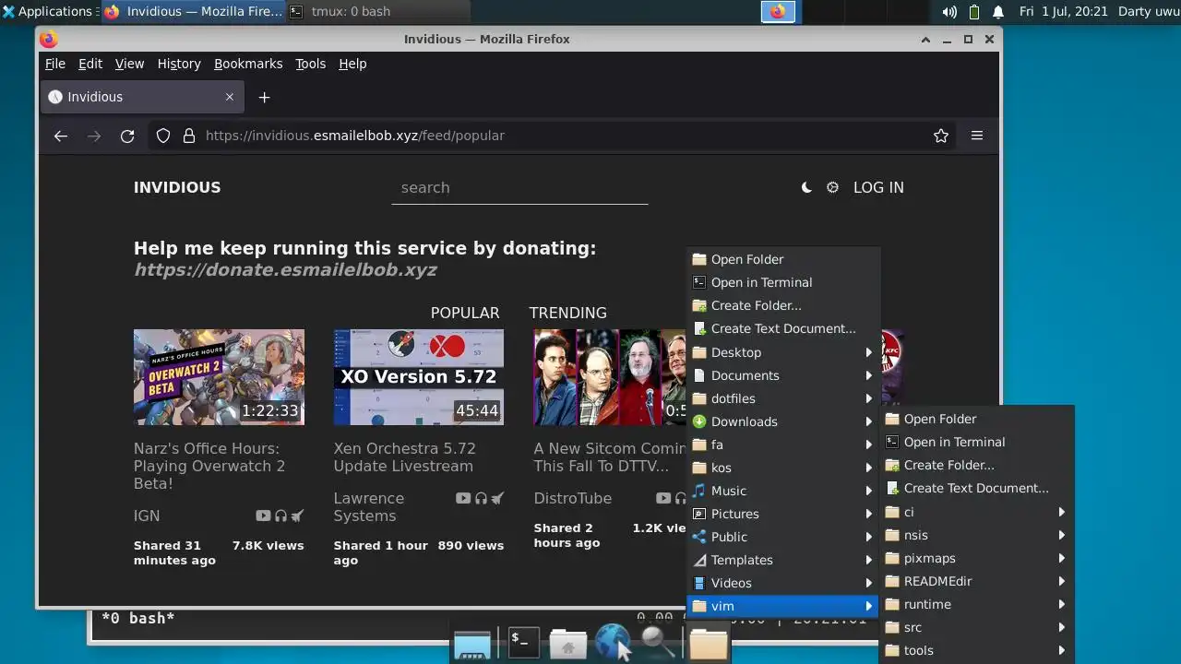
Task: Visit the DistroTube channel
Action: 573,498
